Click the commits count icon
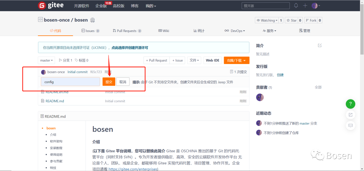 pos(231,72)
